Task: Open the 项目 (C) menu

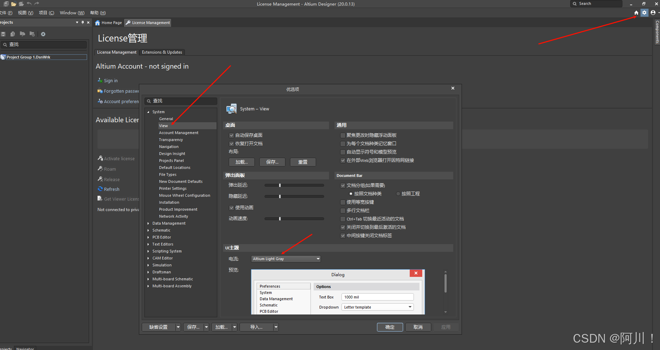Action: [x=46, y=13]
